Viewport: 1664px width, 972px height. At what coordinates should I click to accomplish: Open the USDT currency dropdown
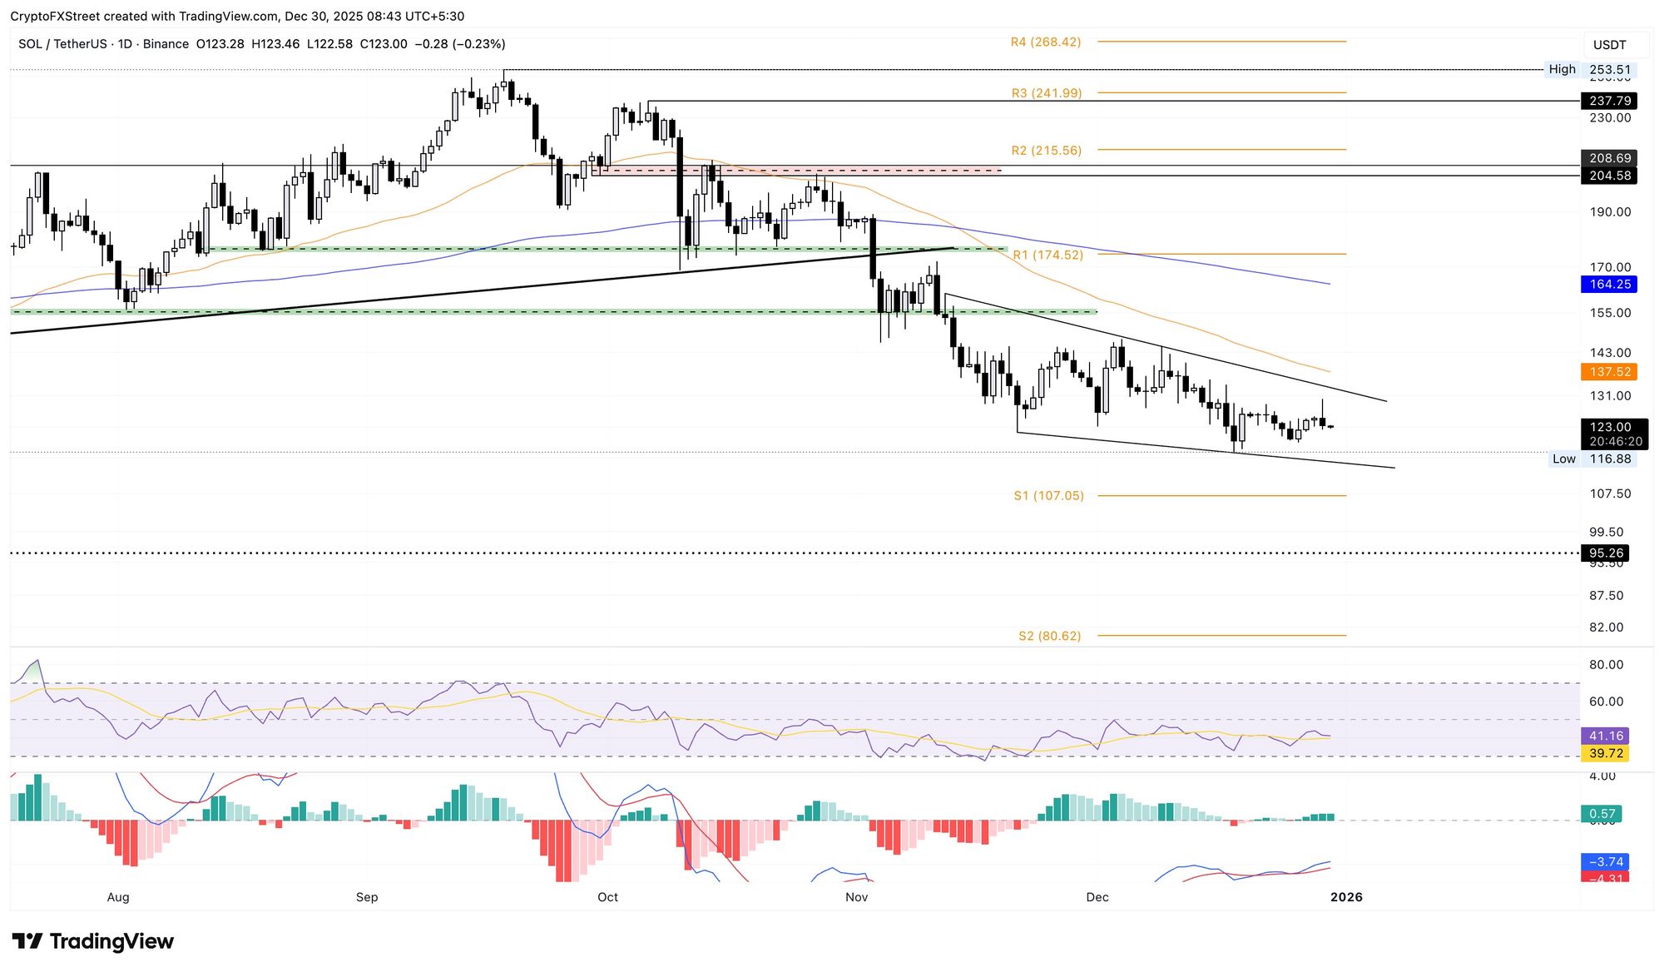1609,45
